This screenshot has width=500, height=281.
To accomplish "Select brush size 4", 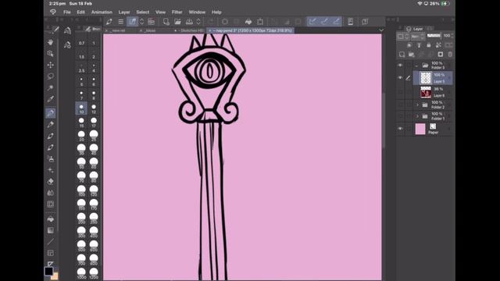I will 94,69.
